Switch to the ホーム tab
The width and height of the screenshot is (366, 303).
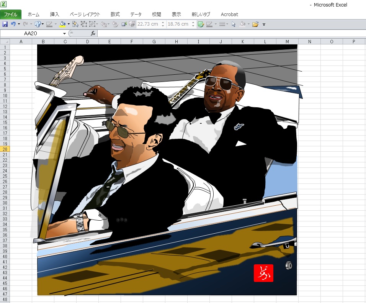pyautogui.click(x=33, y=15)
